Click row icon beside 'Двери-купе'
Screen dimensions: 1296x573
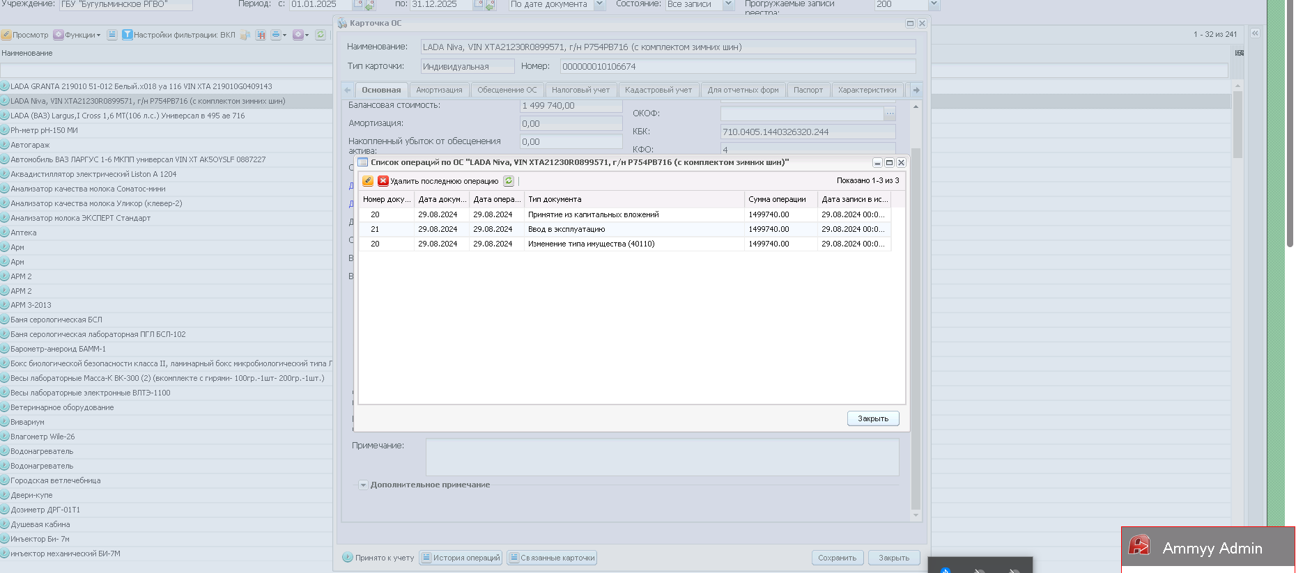pos(4,495)
